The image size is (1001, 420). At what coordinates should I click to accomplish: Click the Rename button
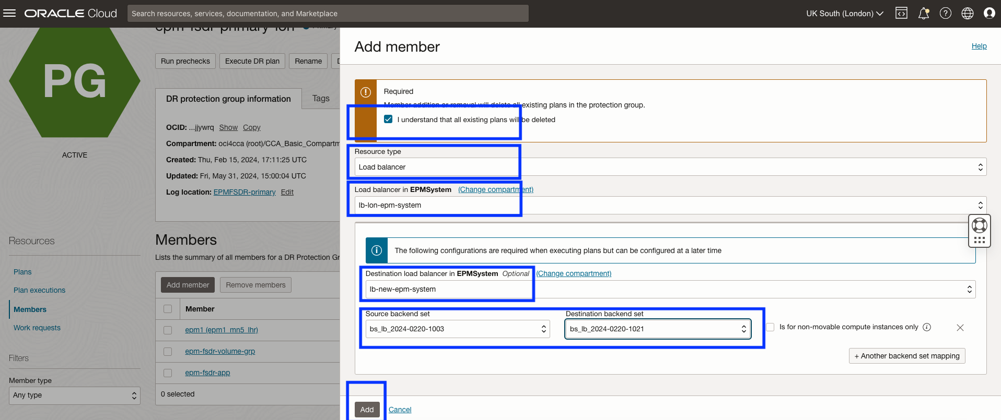(x=308, y=61)
